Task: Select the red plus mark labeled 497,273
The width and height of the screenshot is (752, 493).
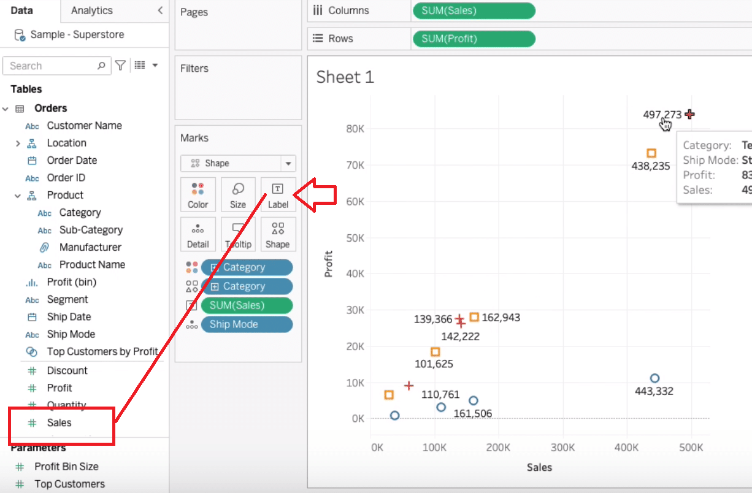Action: tap(690, 114)
